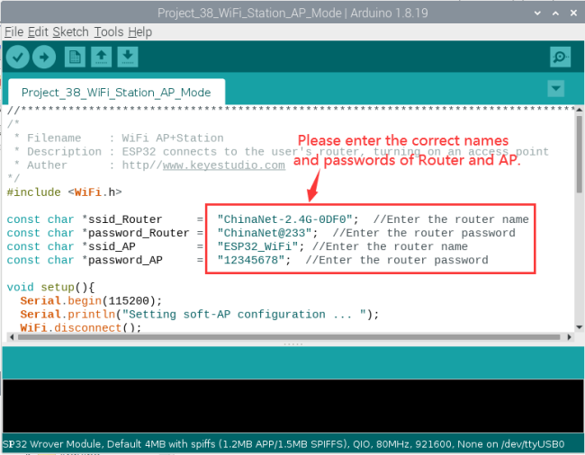Select the Project_38_WiFi_Station_AP_Mode tab
Screen dimensions: 585x455
tap(116, 92)
